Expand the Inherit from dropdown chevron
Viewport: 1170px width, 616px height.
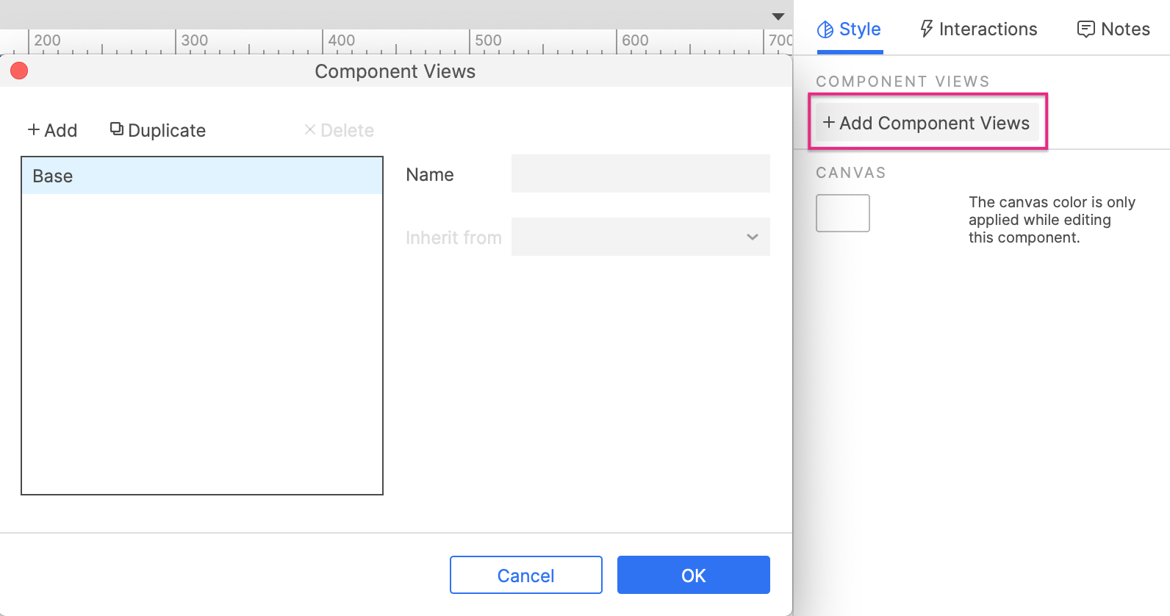click(x=752, y=237)
